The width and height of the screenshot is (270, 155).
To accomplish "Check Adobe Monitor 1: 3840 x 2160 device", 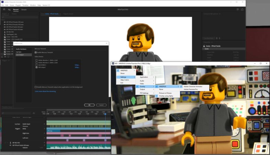I will [x=36, y=60].
